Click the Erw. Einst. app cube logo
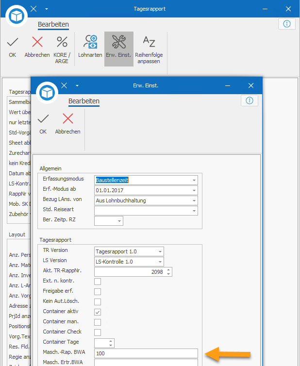Viewport: 300px width, 366px height. tap(47, 93)
